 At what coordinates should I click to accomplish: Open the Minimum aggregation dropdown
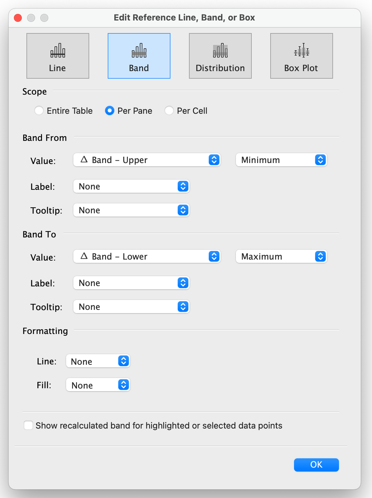281,160
